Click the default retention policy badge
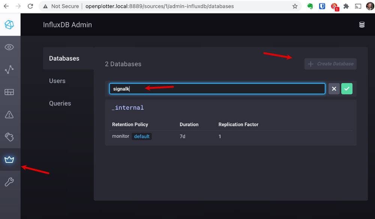 coord(142,136)
